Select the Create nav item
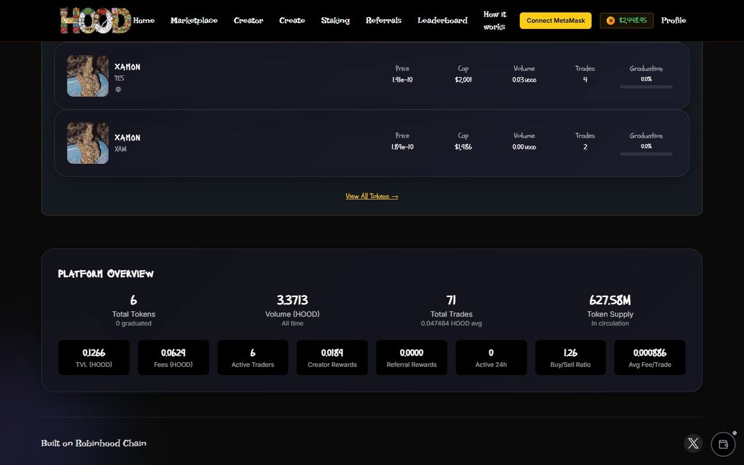 point(292,20)
